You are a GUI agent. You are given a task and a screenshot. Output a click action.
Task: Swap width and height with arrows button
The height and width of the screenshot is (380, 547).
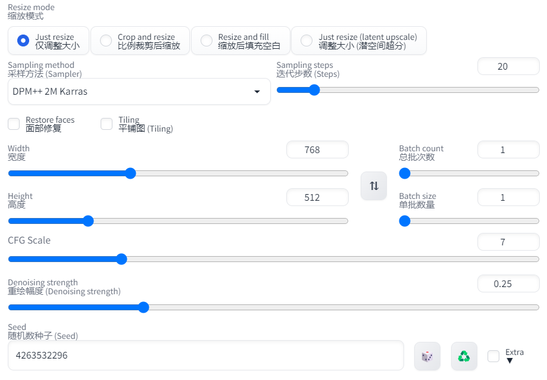(374, 186)
